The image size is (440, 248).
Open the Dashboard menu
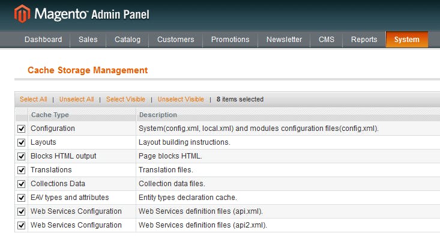pyautogui.click(x=43, y=39)
